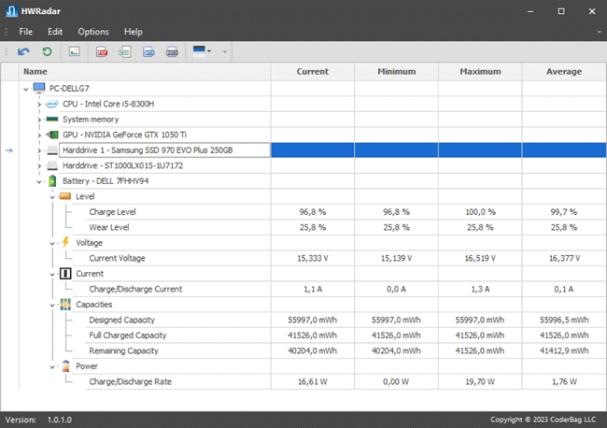Expand the CPU Intel Core i5-8300H node
Viewport: 607px width, 428px height.
(39, 104)
